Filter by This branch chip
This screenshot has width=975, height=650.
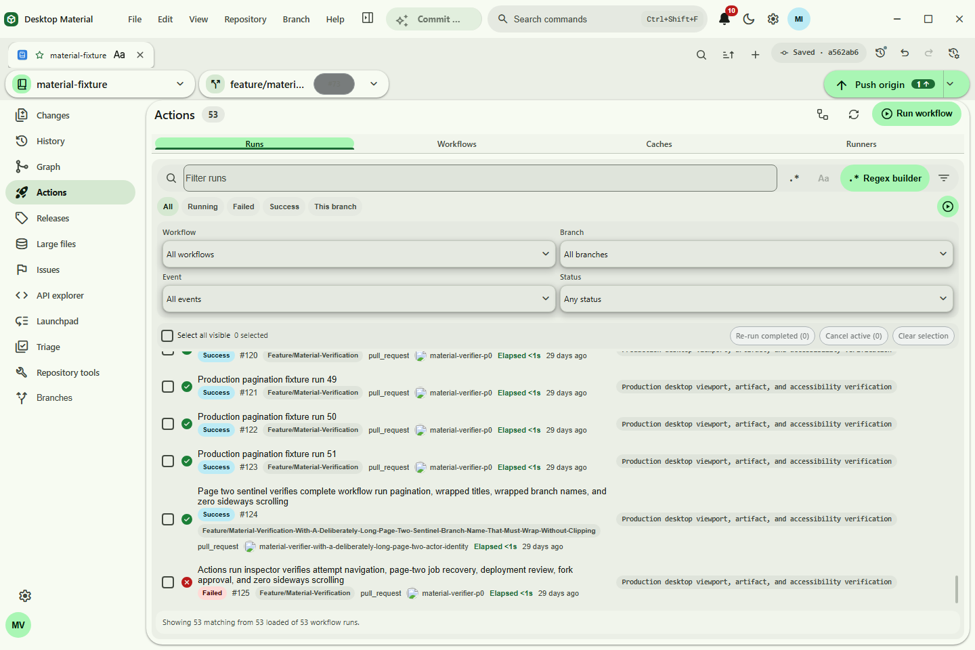335,207
